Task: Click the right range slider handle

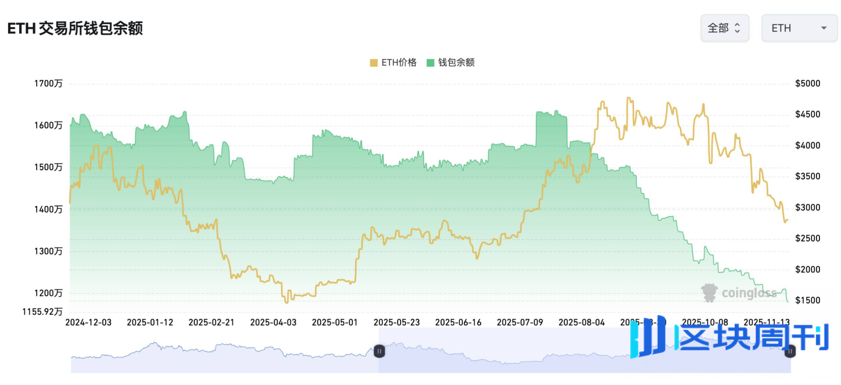Action: (790, 352)
